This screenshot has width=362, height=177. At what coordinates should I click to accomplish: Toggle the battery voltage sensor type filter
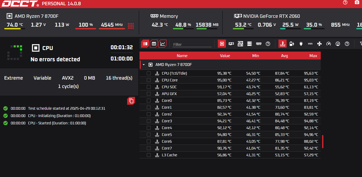click(x=292, y=44)
